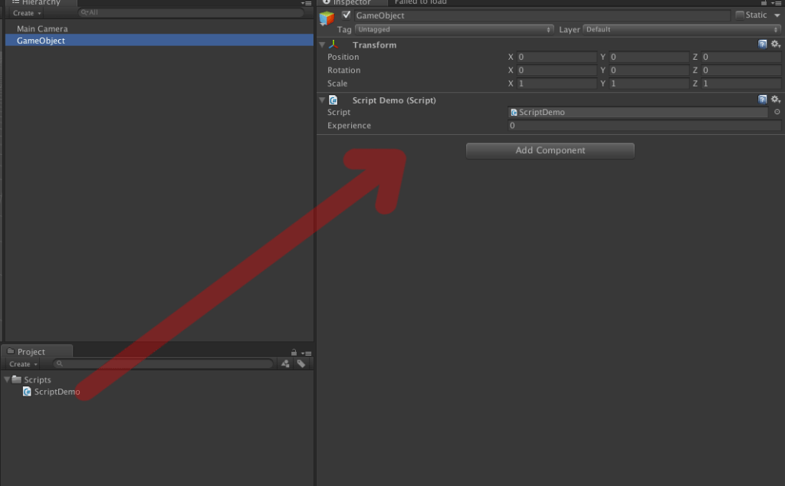Viewport: 785px width, 486px height.
Task: Click the Position X field
Action: pos(557,57)
